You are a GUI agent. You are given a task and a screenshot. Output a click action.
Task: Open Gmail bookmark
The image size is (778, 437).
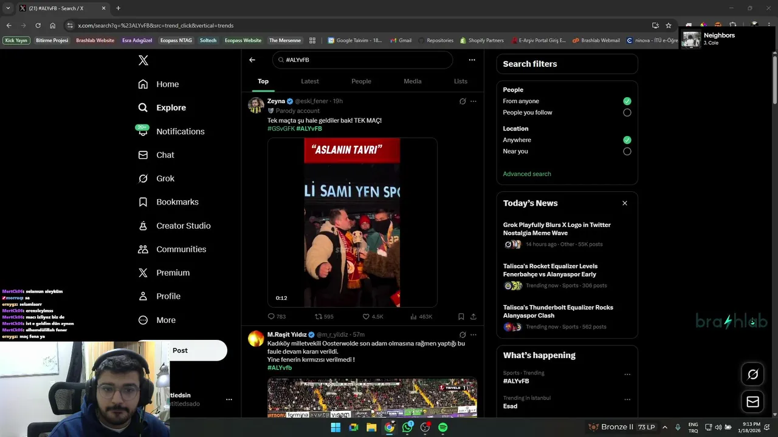click(401, 41)
